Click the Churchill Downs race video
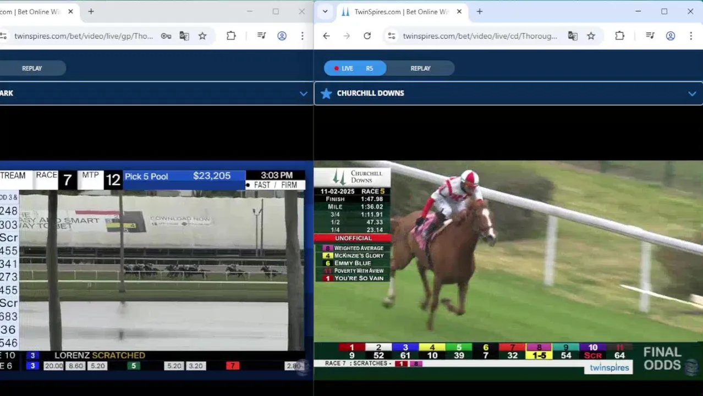Viewport: 703px width, 396px height. (508, 269)
